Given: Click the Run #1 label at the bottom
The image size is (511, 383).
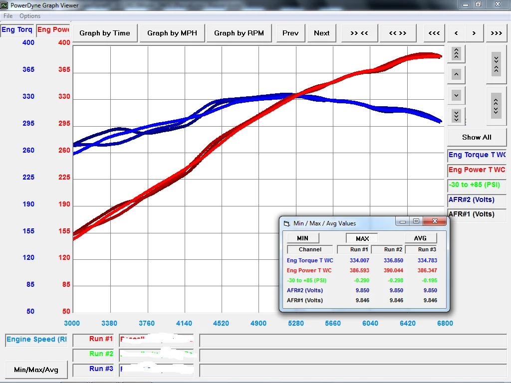Looking at the screenshot, I should click(93, 339).
